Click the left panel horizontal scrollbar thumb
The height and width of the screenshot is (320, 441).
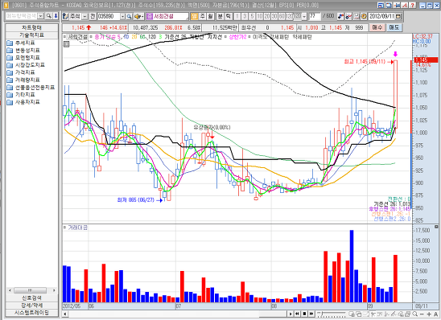[x=30, y=290]
